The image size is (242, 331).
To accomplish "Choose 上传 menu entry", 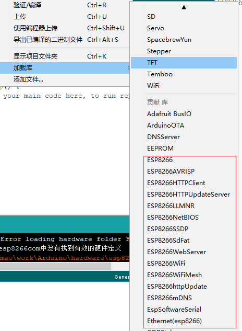I will click(x=65, y=16).
